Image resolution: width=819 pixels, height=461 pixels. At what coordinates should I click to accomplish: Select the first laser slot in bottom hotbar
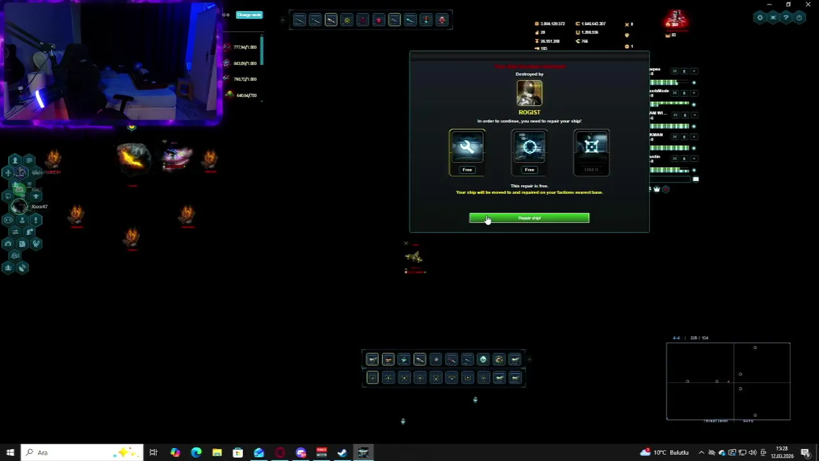372,359
